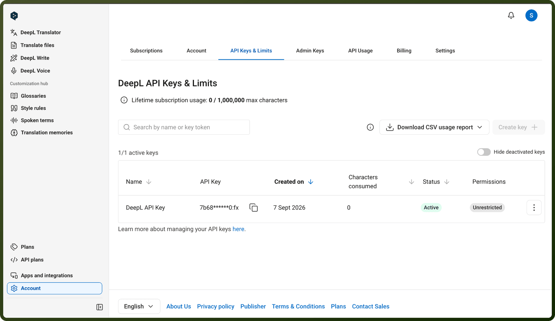Click info icon next to Download CSV
Screen dimensions: 555x321
pos(370,127)
